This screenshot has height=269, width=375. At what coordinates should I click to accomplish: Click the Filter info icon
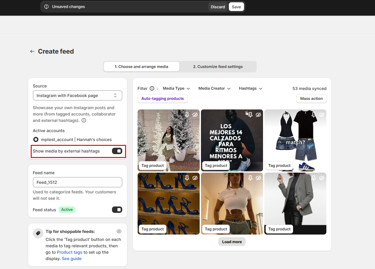[x=152, y=88]
